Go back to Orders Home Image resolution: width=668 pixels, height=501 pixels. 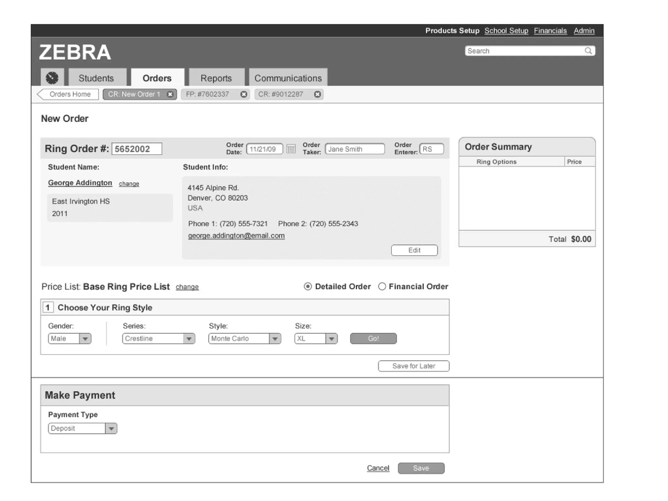(x=68, y=94)
